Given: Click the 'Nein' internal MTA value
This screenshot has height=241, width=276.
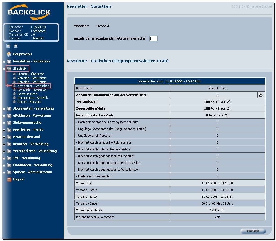Looking at the screenshot, I should [217, 217].
